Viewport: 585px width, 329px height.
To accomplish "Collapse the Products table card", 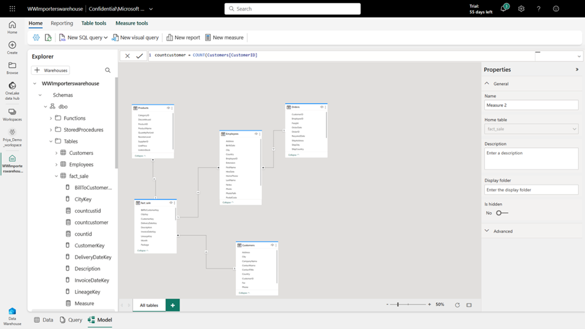I will (x=141, y=155).
